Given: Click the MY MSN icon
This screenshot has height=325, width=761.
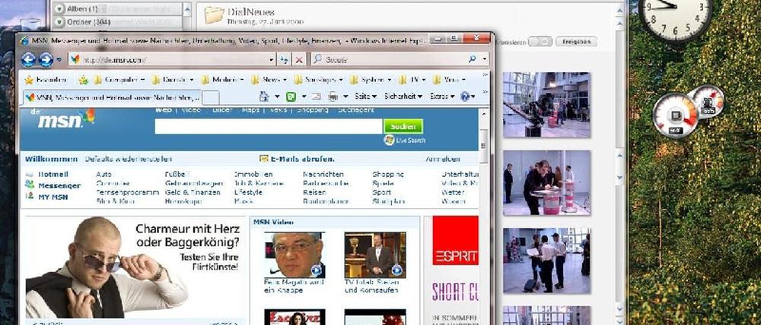Looking at the screenshot, I should pos(30,196).
